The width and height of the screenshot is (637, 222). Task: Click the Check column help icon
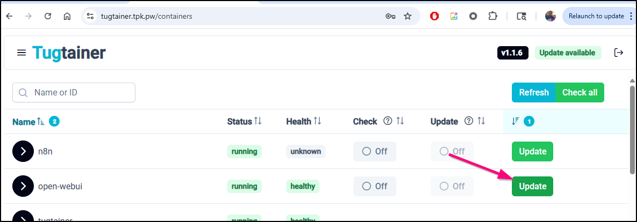click(x=388, y=121)
